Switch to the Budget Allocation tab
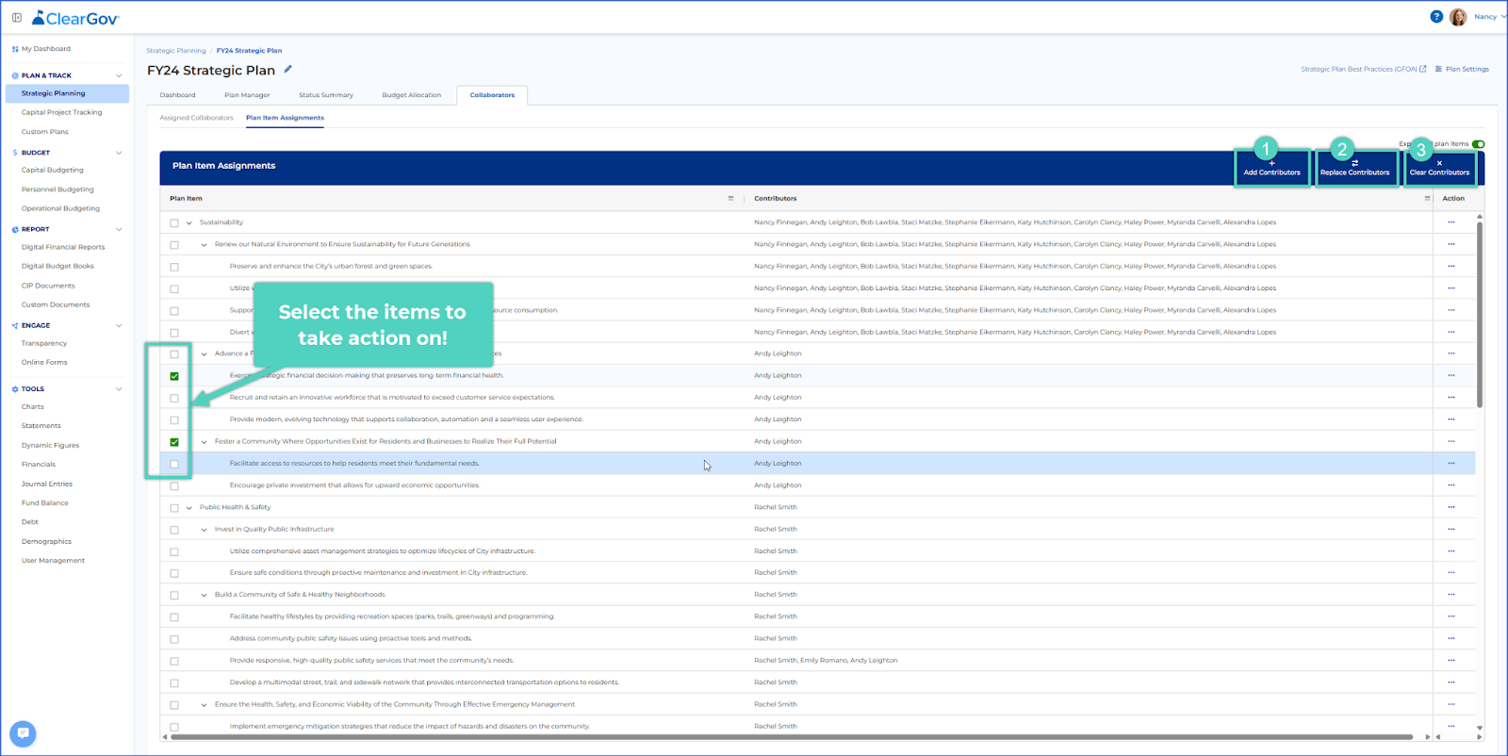 pyautogui.click(x=411, y=95)
